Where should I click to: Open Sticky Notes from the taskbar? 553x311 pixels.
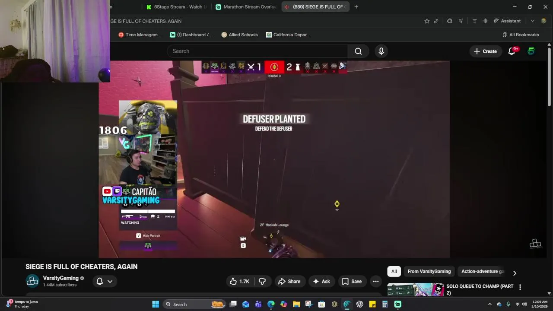click(372, 304)
